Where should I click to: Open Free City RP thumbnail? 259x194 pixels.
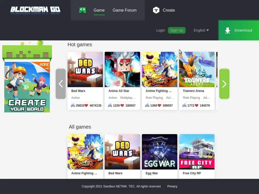pos(197,152)
